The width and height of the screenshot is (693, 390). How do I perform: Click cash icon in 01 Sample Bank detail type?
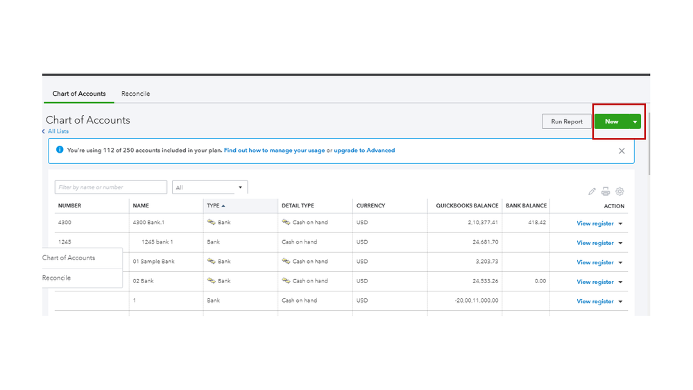tap(286, 262)
